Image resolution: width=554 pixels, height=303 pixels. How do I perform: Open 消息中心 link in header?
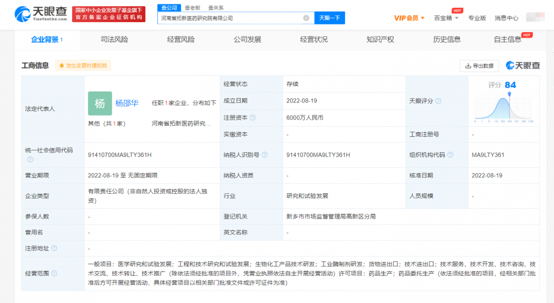tap(506, 18)
